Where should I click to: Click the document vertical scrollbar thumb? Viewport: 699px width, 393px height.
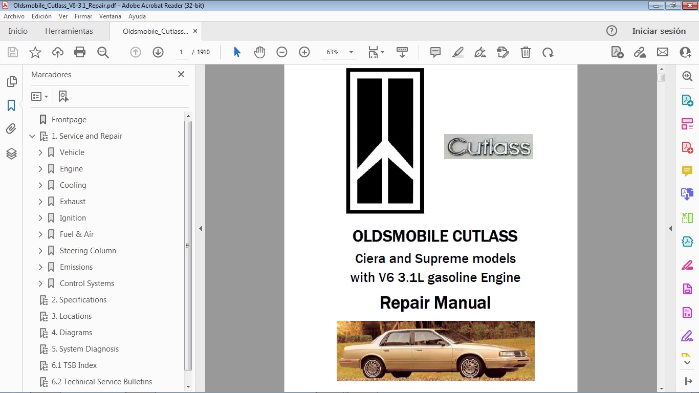coord(662,78)
